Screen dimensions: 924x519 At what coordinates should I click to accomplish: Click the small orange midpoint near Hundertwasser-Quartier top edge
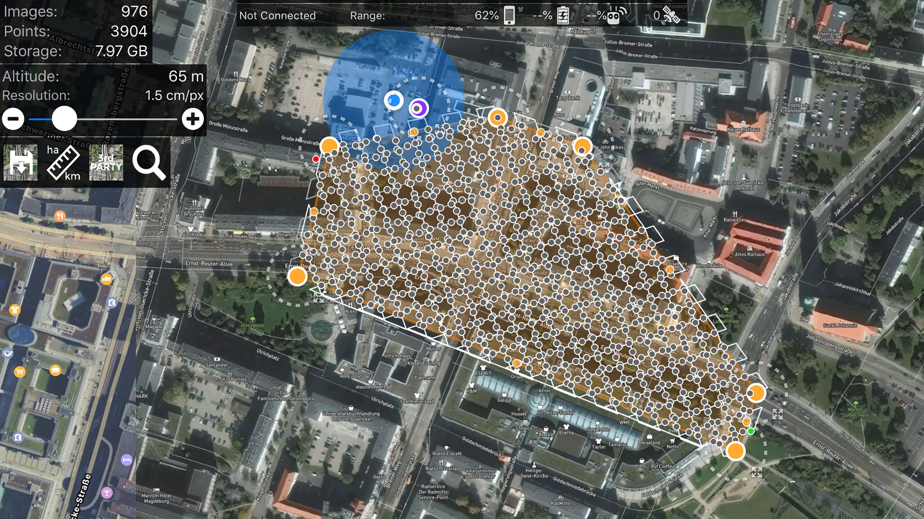(x=540, y=133)
